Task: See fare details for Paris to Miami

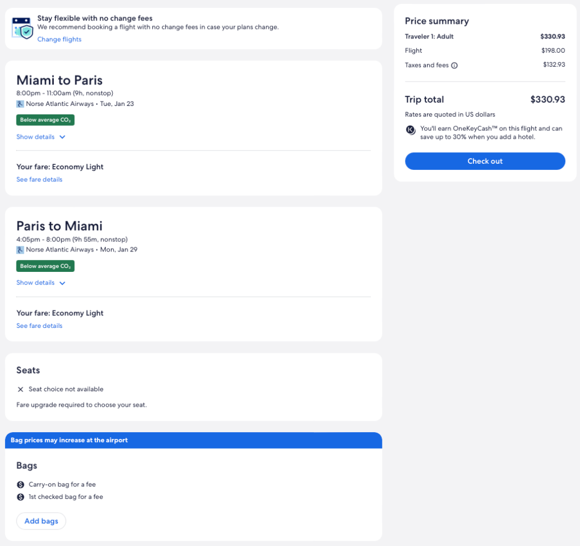Action: (40, 326)
